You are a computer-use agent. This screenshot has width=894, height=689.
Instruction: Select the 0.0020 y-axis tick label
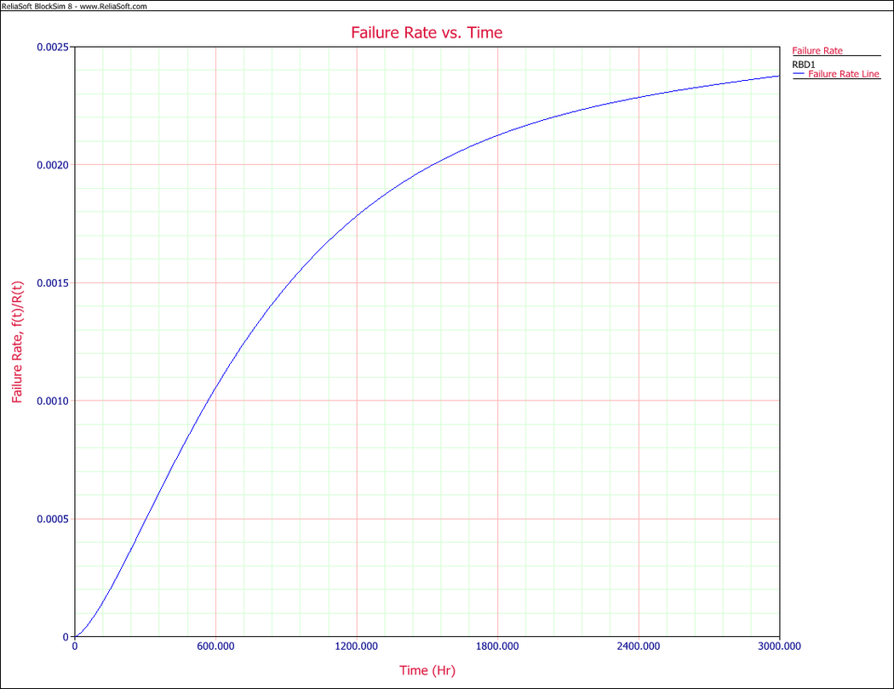[x=51, y=165]
